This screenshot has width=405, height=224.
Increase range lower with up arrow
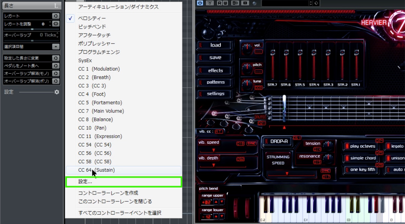216,216
